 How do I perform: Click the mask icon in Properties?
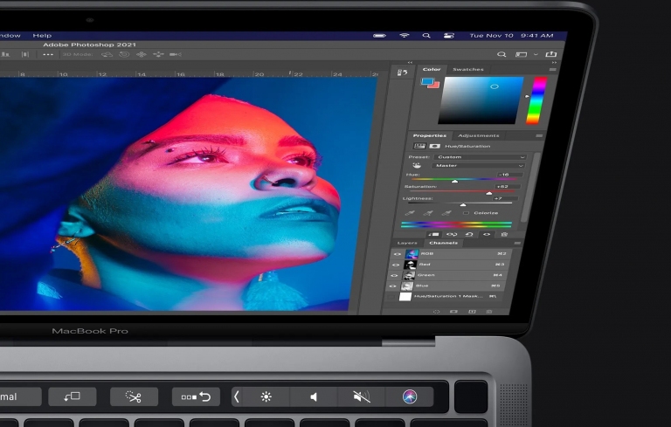tap(435, 146)
